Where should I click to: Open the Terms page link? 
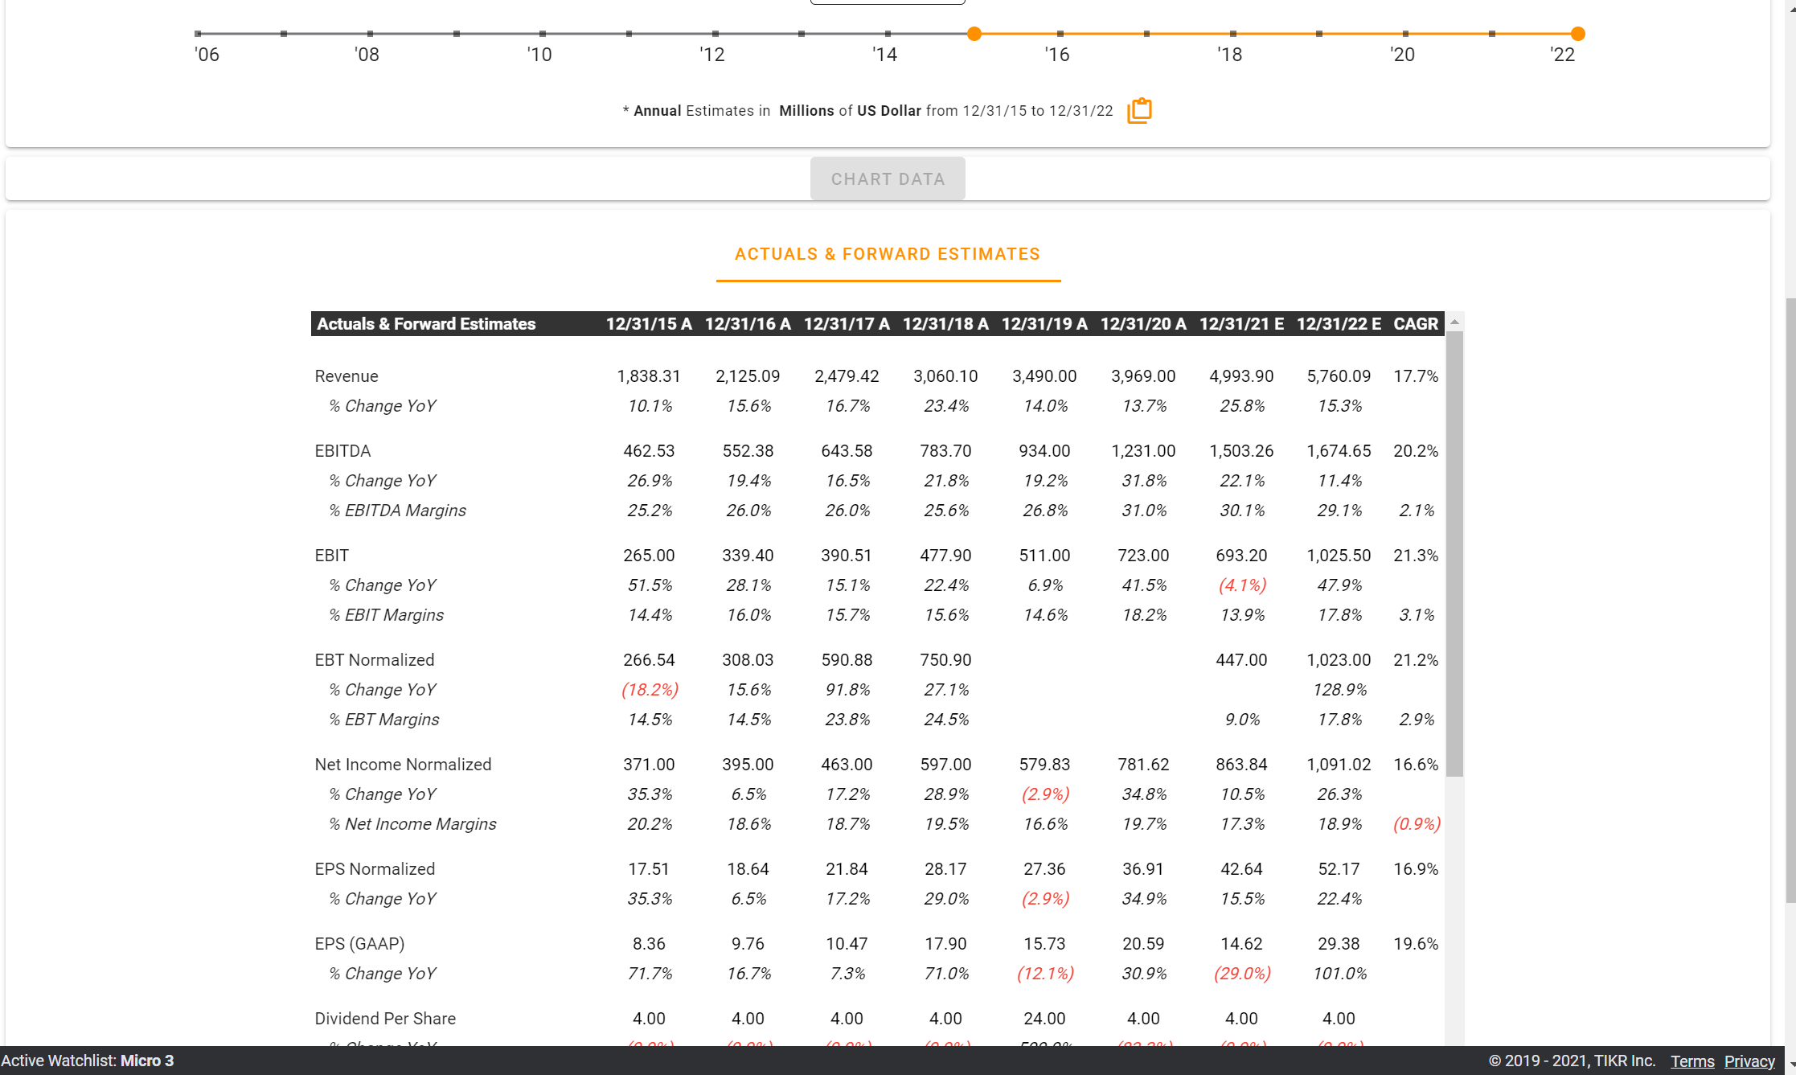tap(1692, 1061)
